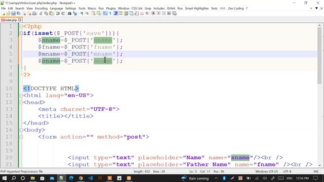324x182 pixels.
Task: Toggle show all characters icon
Action: pos(110,14)
